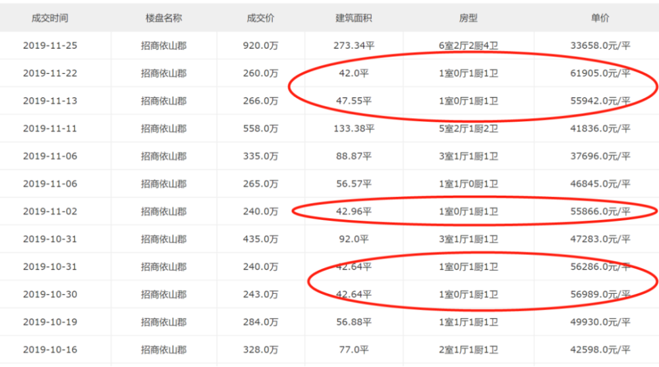Select the layout 2室1厅1厨1卫

pyautogui.click(x=469, y=350)
